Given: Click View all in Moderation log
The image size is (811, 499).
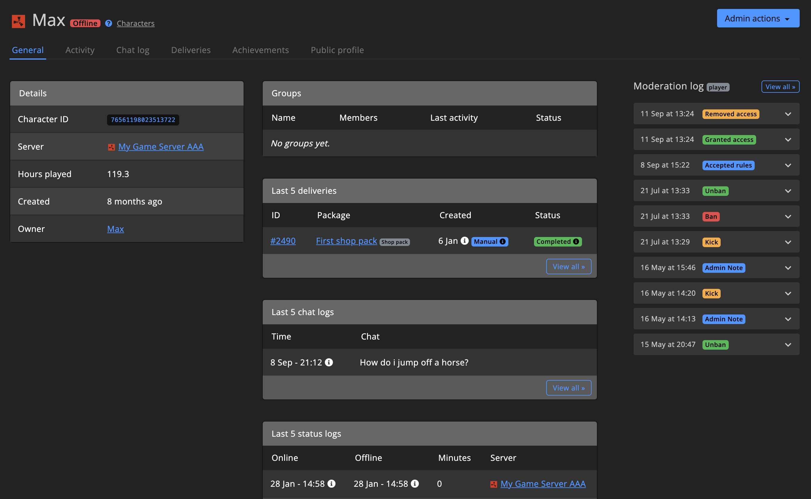Looking at the screenshot, I should [x=780, y=87].
